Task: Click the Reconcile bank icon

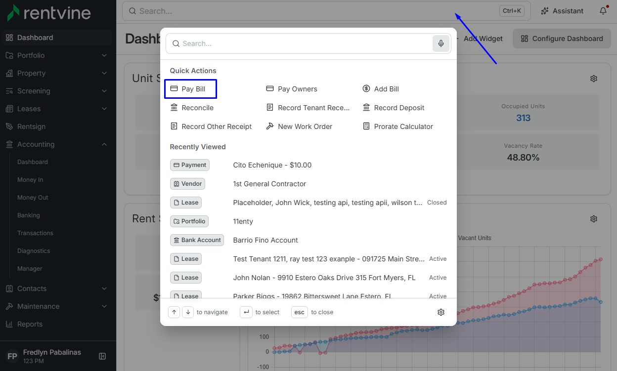Action: [x=174, y=108]
